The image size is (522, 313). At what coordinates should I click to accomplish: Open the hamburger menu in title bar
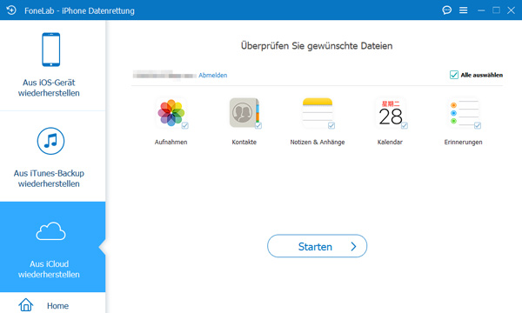[x=464, y=10]
